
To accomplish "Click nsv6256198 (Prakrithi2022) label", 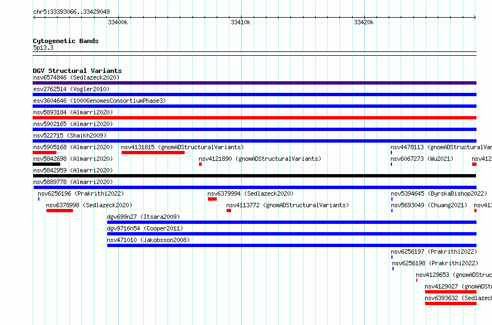I will click(435, 263).
